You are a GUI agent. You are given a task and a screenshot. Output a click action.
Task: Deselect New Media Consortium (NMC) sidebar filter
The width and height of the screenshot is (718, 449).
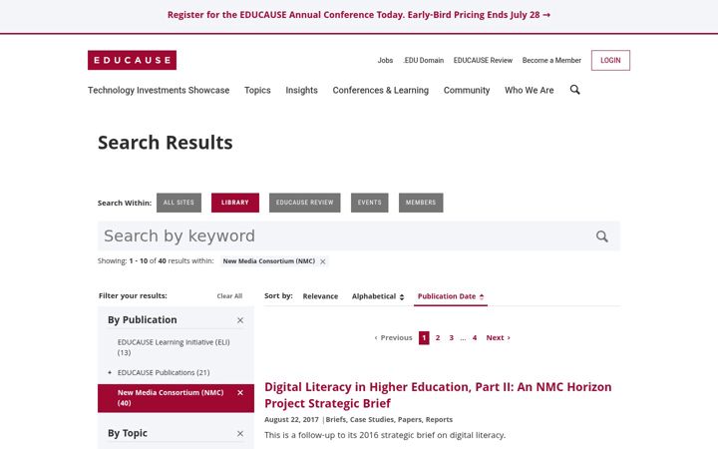pyautogui.click(x=240, y=393)
